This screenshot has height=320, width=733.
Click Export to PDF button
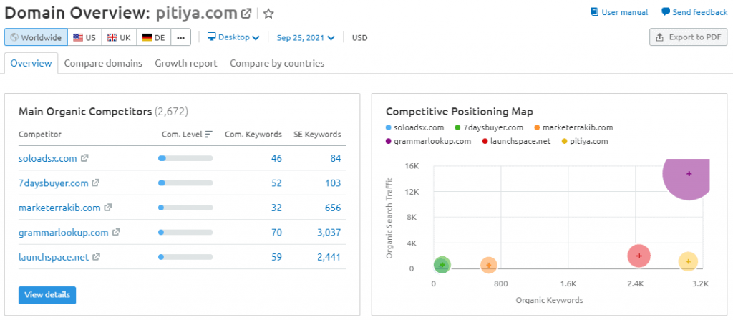coord(688,37)
